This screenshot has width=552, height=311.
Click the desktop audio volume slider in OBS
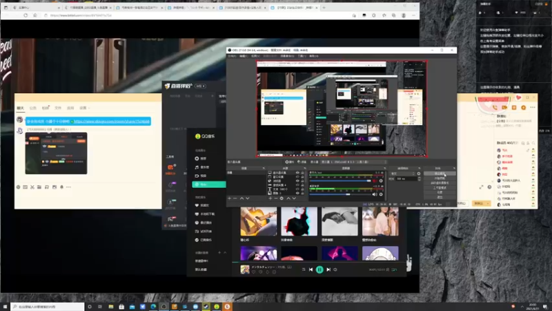coord(340,194)
